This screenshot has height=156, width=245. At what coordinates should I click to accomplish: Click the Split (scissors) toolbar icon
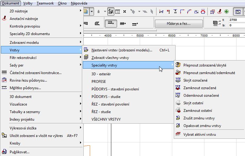pos(161,11)
